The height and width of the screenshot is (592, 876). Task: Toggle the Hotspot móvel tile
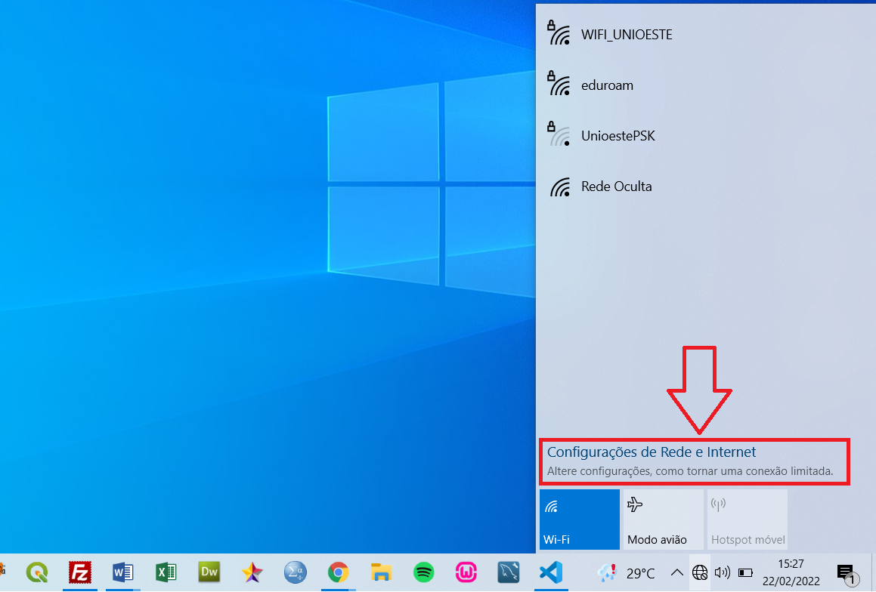coord(747,520)
